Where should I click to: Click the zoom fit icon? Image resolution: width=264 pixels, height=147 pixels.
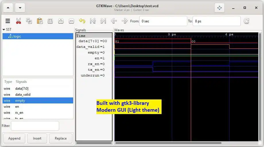coord(50,21)
